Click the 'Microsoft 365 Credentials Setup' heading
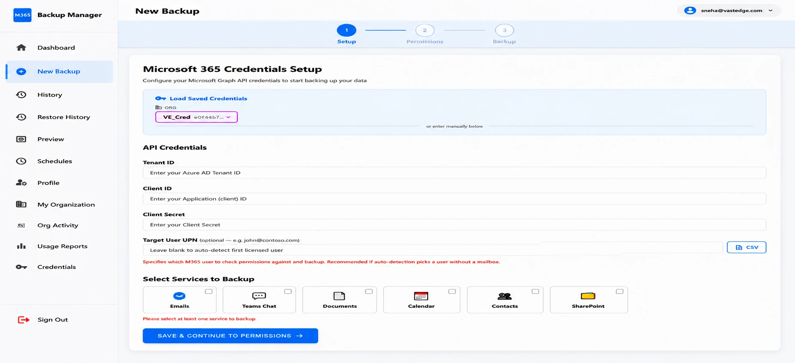The width and height of the screenshot is (795, 363). point(232,69)
